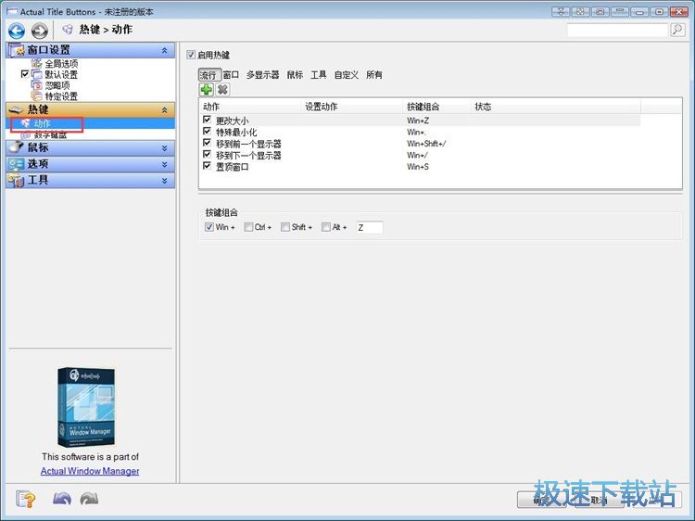Click the grey X delete hotkey icon
The image size is (695, 521).
222,90
